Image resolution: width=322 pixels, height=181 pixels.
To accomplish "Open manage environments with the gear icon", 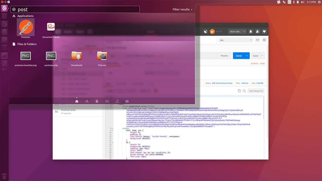I will click(264, 40).
